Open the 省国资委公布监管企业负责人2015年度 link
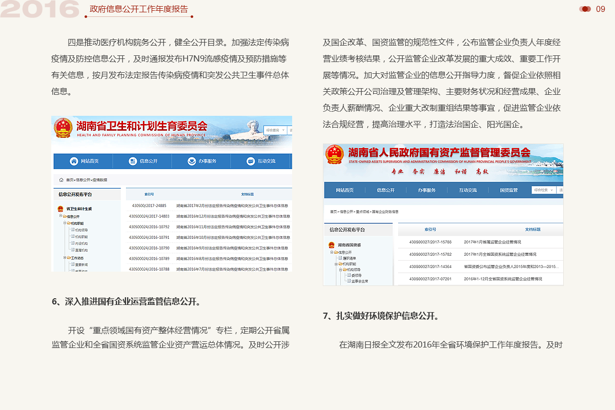Image resolution: width=615 pixels, height=410 pixels. click(x=511, y=266)
